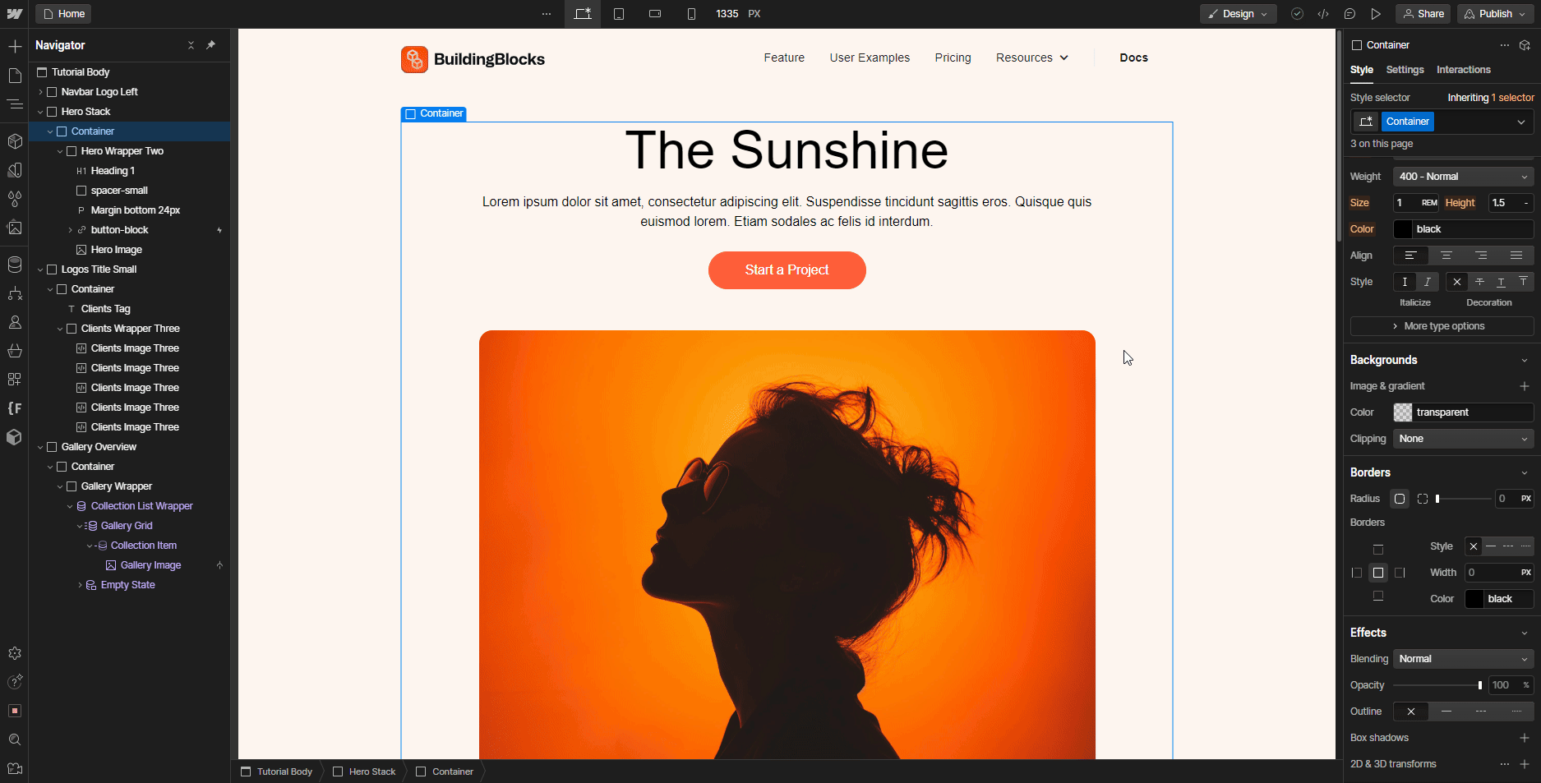Switch to the Settings tab

pos(1405,70)
